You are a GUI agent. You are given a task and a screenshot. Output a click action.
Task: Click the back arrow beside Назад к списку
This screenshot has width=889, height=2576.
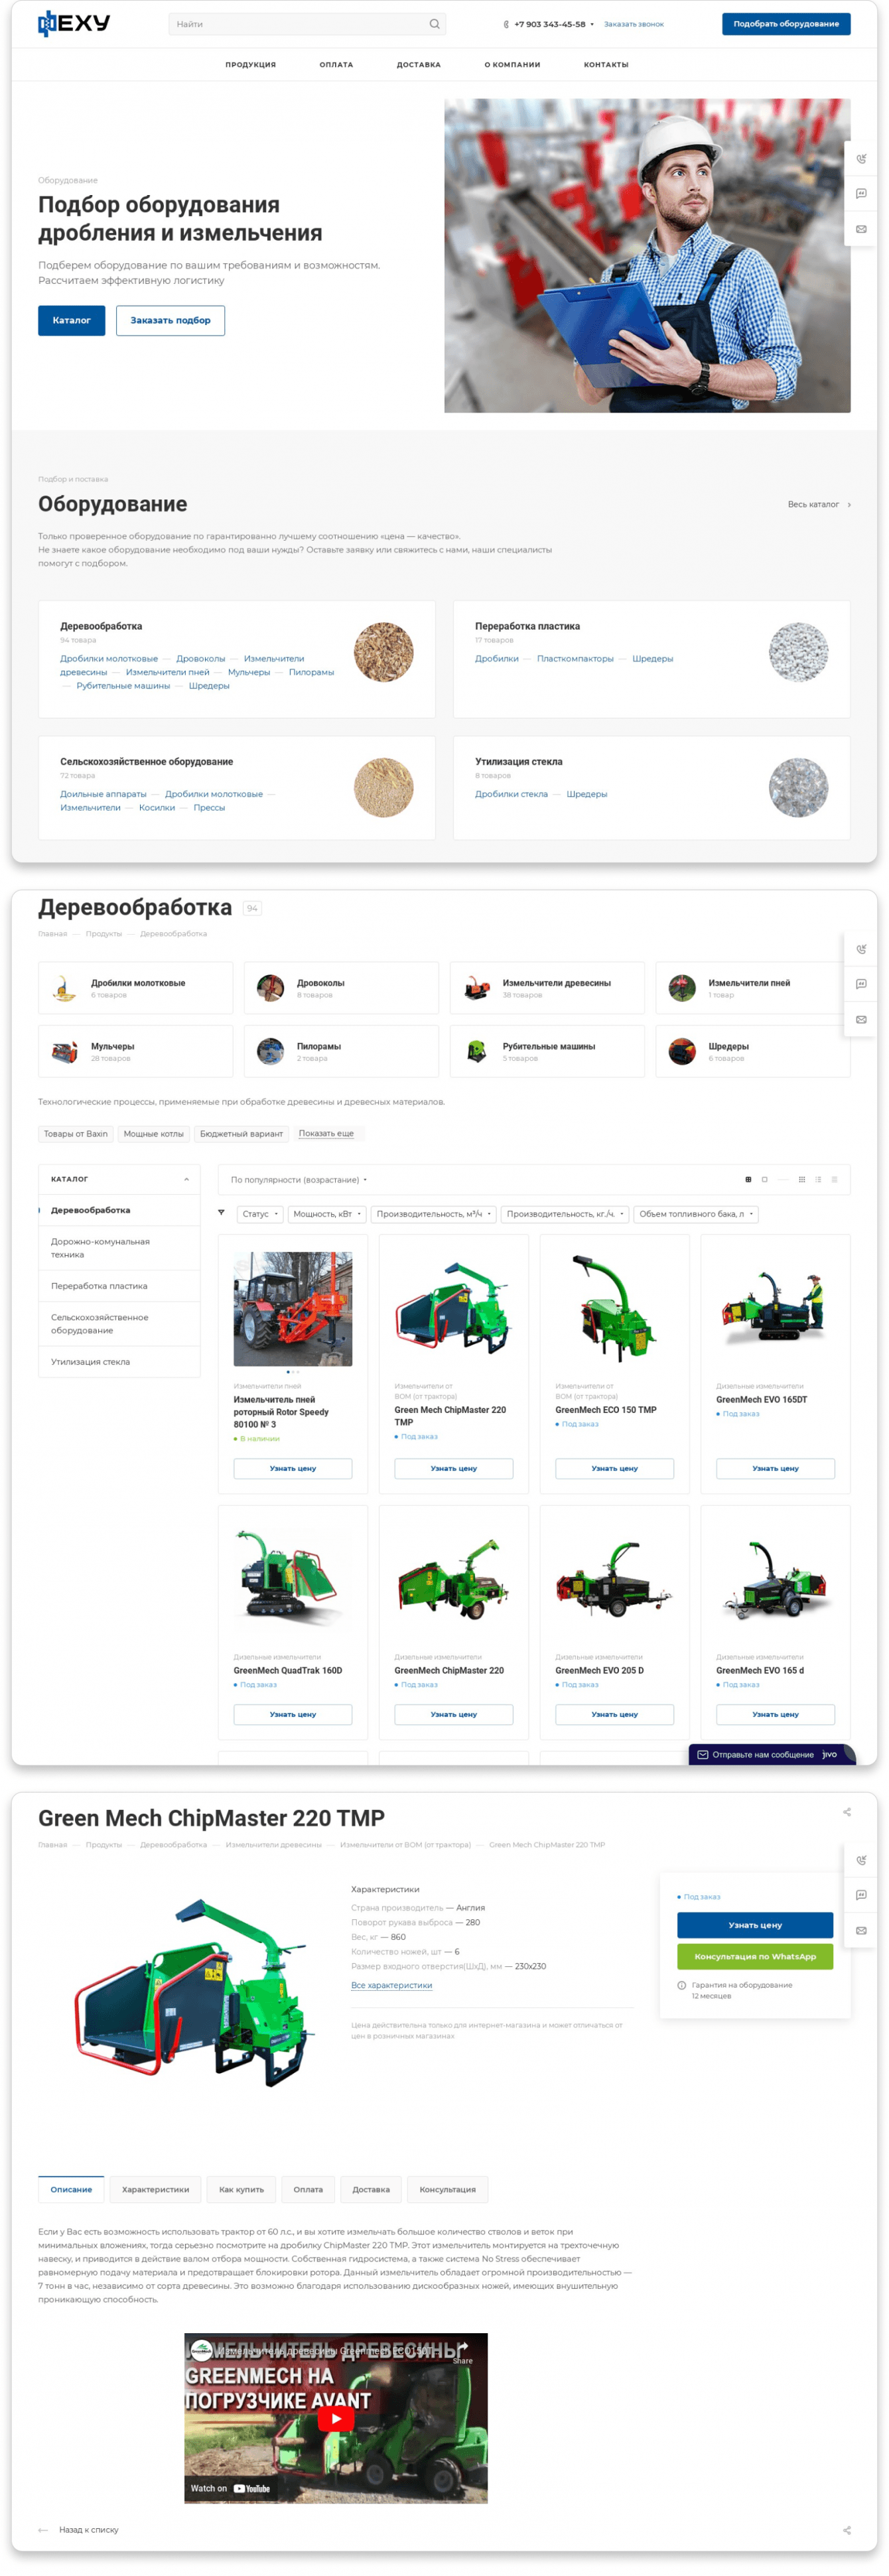point(43,2530)
